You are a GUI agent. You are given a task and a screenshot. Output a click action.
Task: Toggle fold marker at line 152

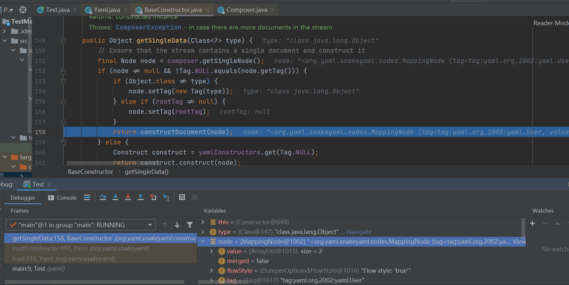64,71
